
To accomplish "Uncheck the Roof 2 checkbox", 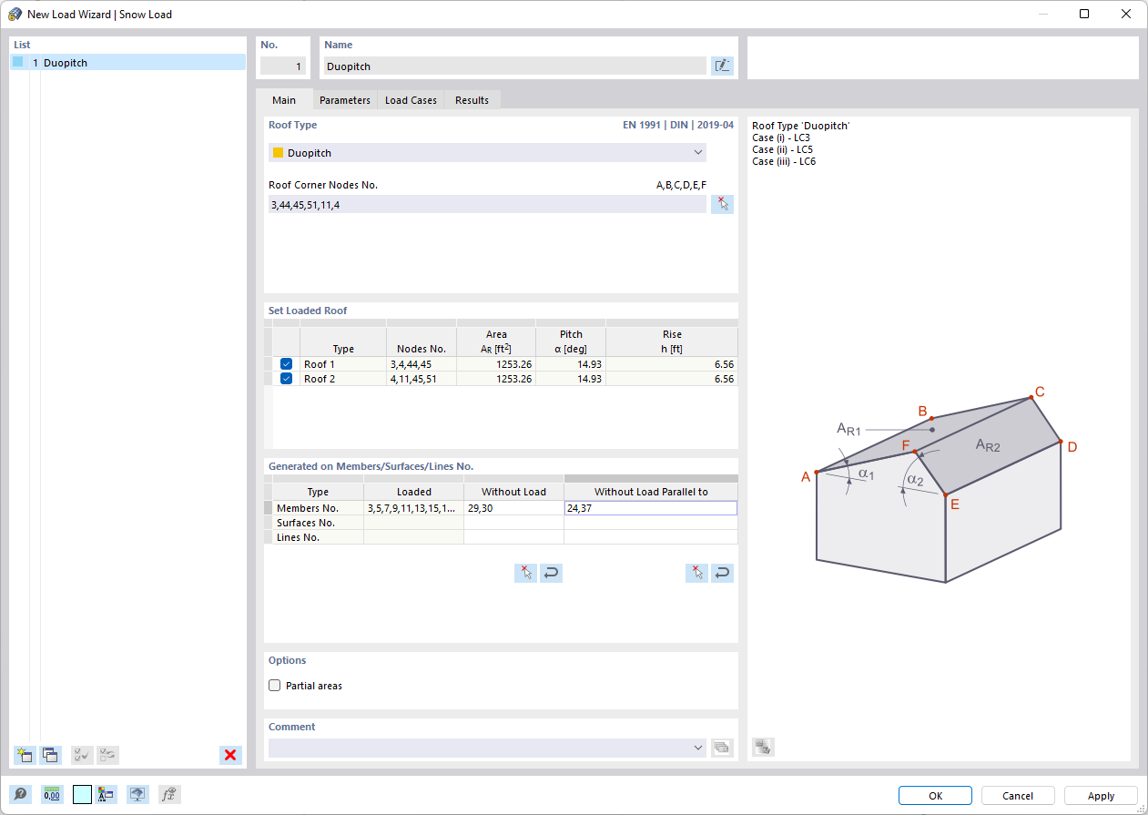I will pos(287,379).
